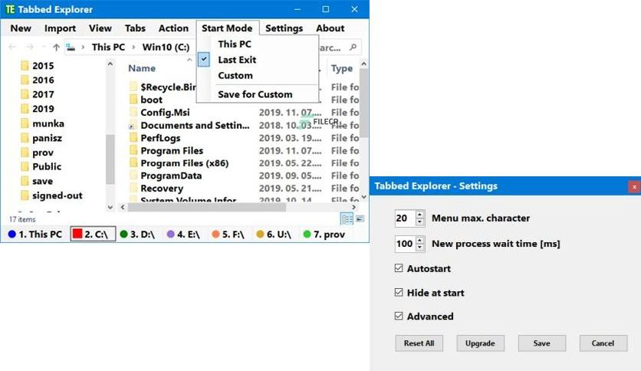Image resolution: width=641 pixels, height=371 pixels.
Task: Switch to tab 5. F:\
Action: pyautogui.click(x=228, y=234)
